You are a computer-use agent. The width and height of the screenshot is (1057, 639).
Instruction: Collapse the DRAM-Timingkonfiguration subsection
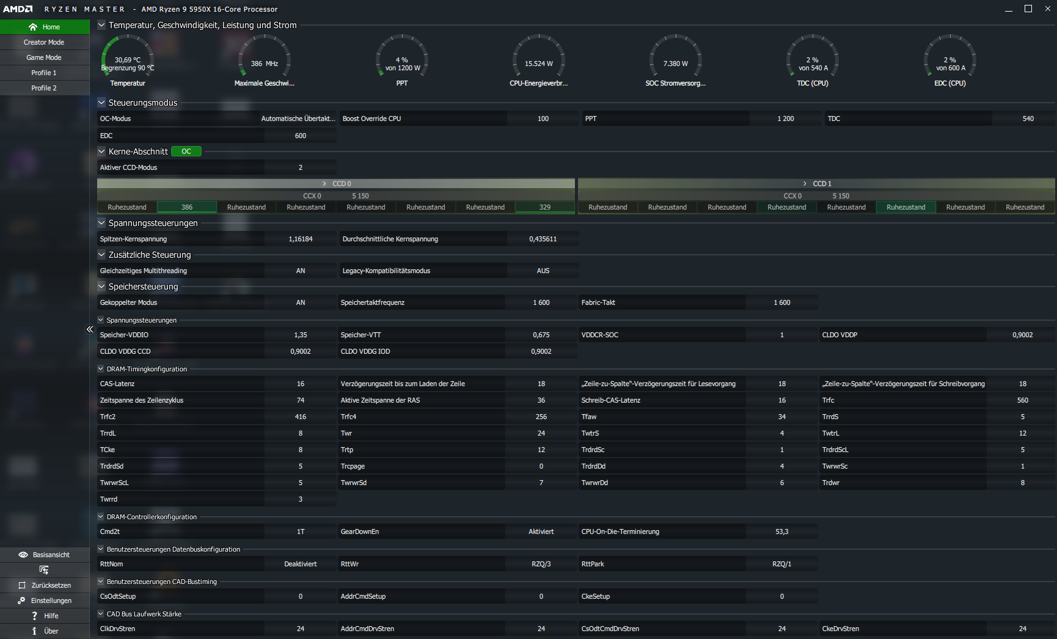[101, 369]
